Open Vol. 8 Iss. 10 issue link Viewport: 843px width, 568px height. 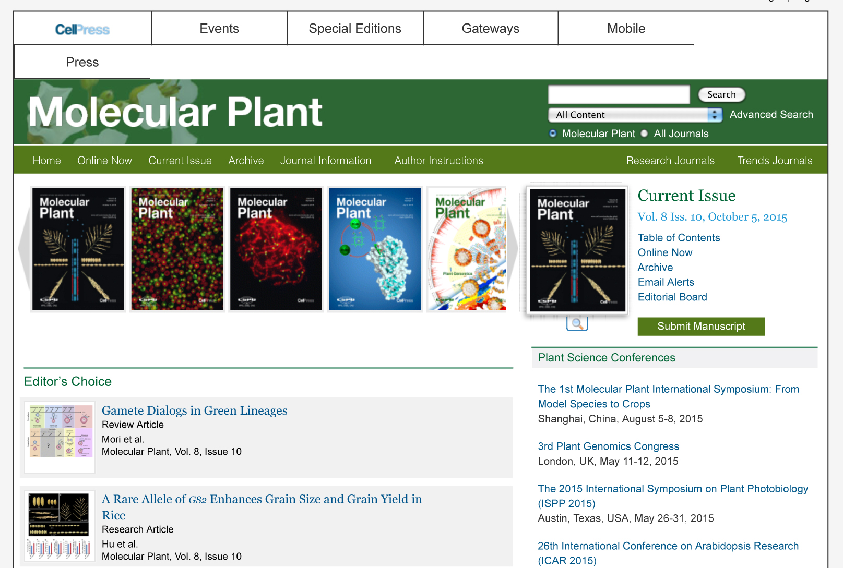[712, 217]
